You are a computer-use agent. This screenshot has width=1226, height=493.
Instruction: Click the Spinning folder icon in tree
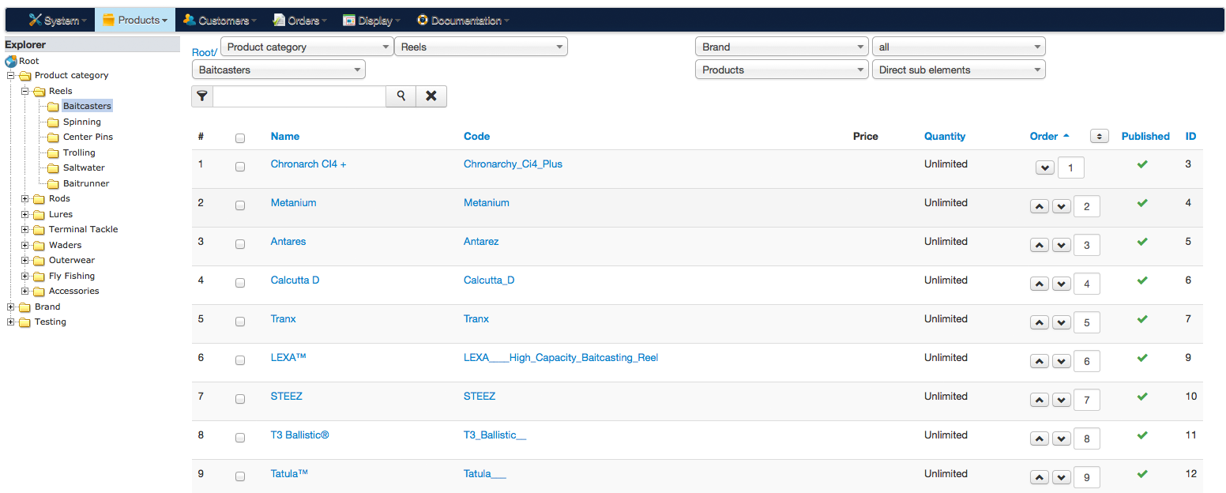53,122
